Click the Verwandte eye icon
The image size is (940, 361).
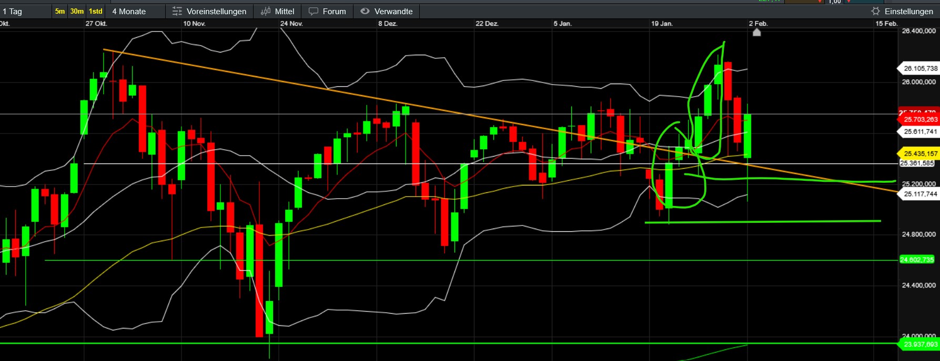tap(365, 11)
